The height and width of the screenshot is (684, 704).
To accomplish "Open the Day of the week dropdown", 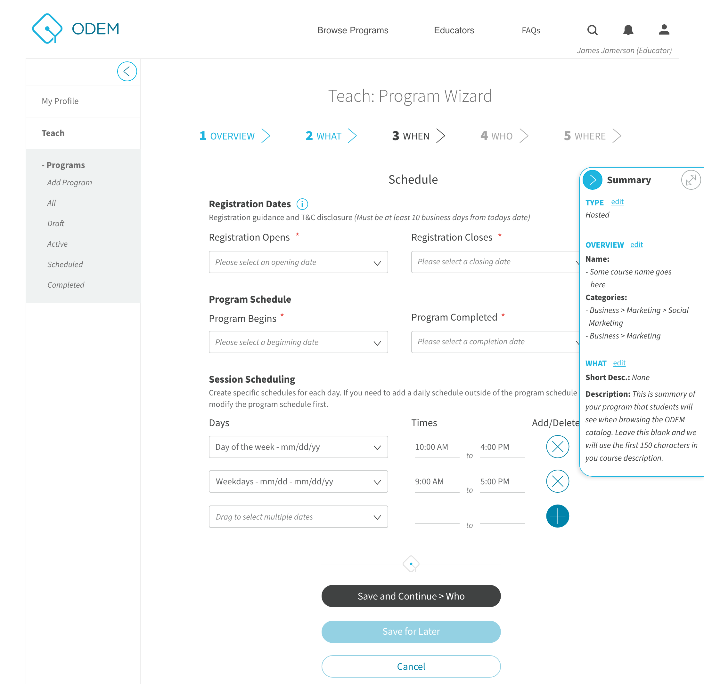I will [x=298, y=447].
